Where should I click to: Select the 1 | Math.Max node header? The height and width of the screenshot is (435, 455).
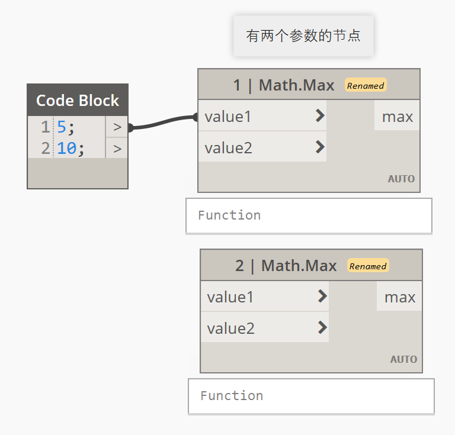click(284, 85)
